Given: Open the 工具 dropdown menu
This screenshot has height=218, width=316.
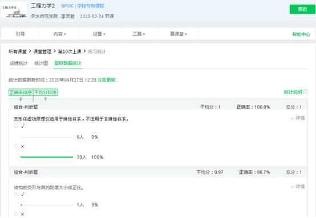Looking at the screenshot, I should (139, 34).
